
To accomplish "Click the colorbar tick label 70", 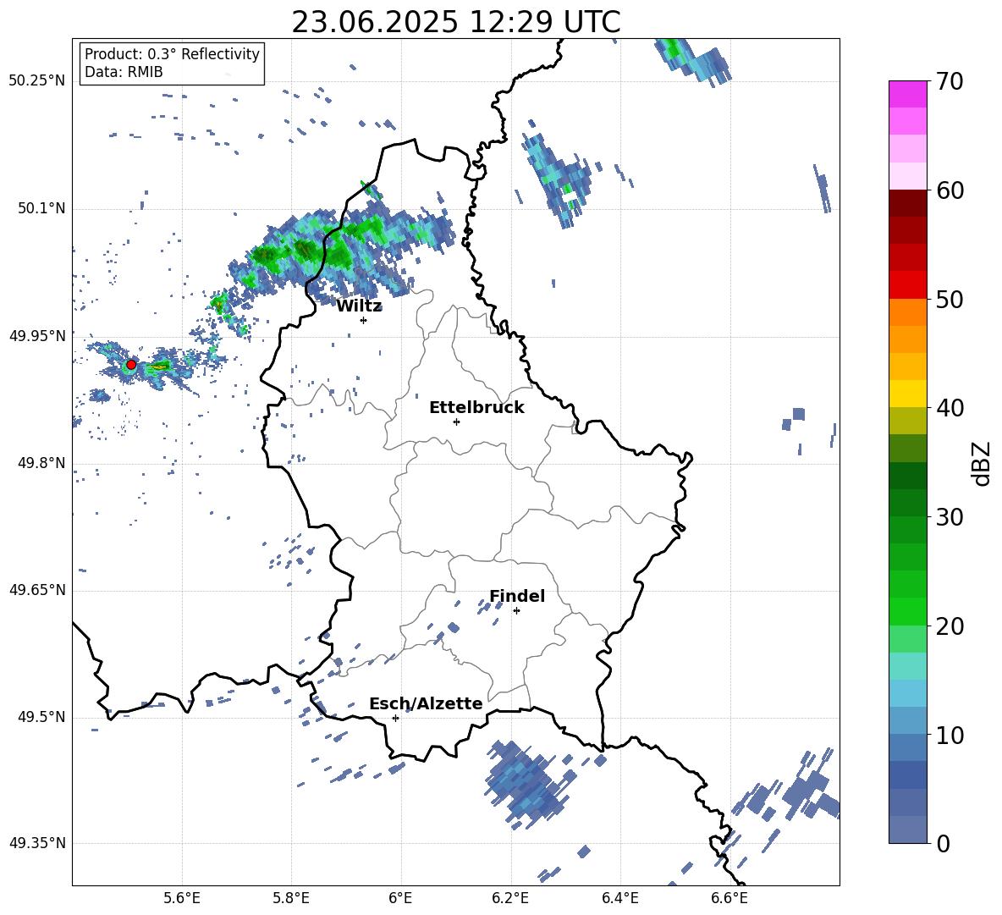I will point(950,82).
